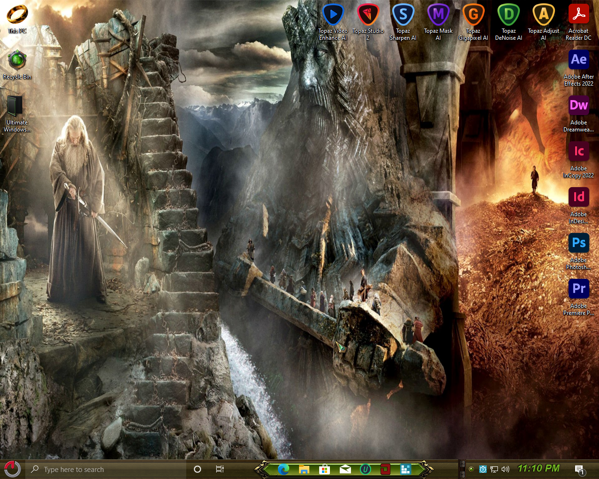Launch Microsoft Edge from taskbar
The width and height of the screenshot is (599, 479).
[283, 469]
